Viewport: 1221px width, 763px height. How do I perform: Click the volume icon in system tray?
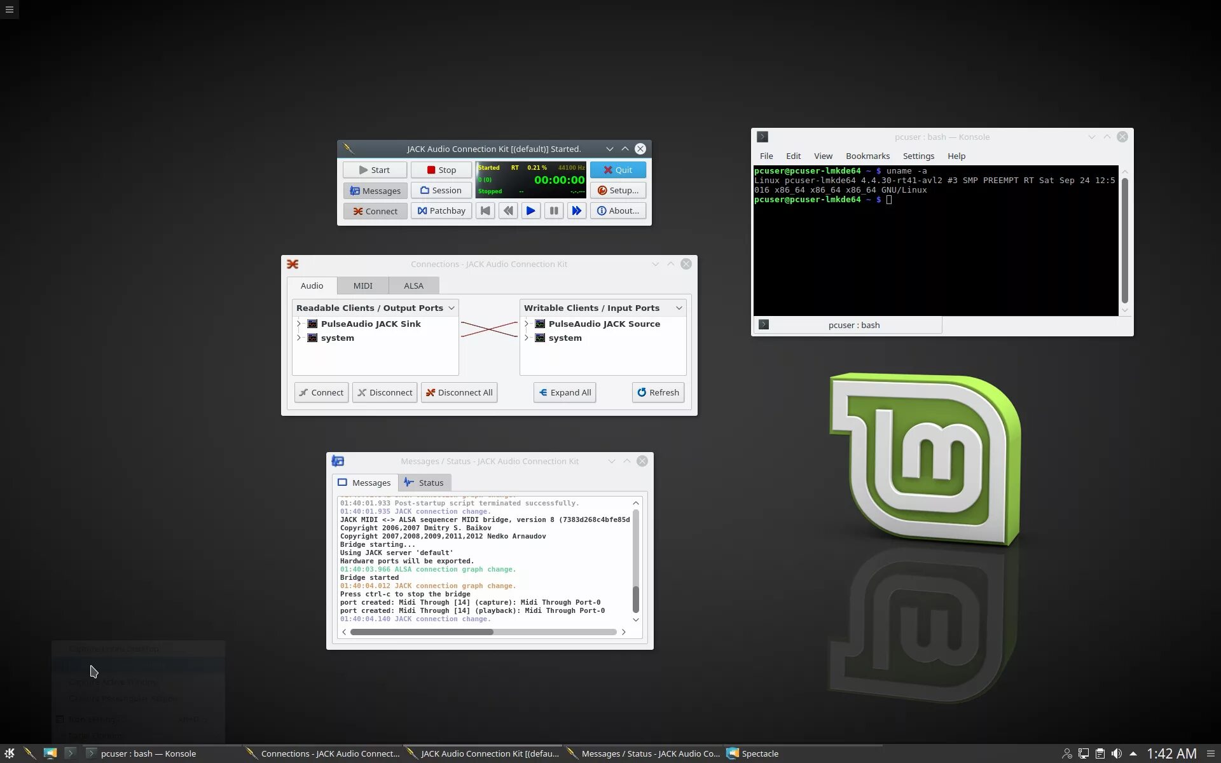click(x=1116, y=753)
